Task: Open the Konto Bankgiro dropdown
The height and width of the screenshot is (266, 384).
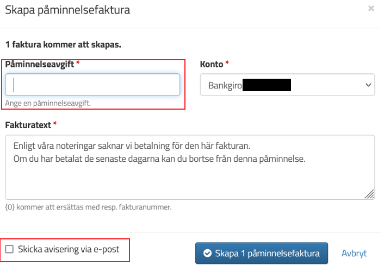Action: [x=287, y=85]
